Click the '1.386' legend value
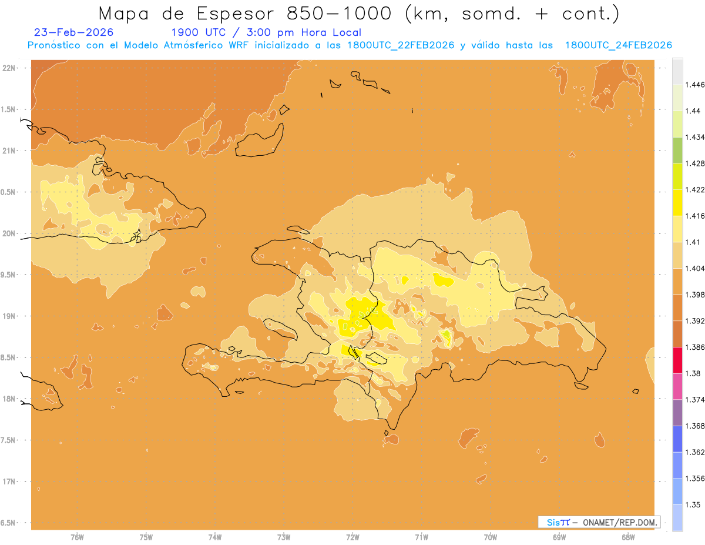 [x=695, y=347]
